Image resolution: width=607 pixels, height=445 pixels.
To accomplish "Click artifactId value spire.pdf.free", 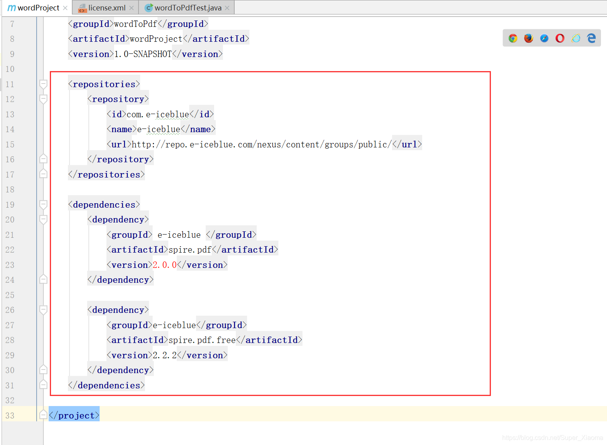I will 202,340.
